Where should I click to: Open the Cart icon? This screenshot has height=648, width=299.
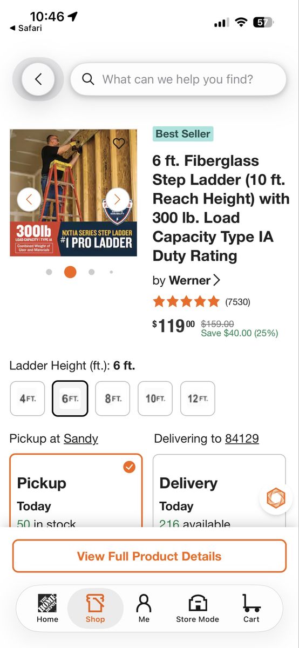pyautogui.click(x=251, y=608)
